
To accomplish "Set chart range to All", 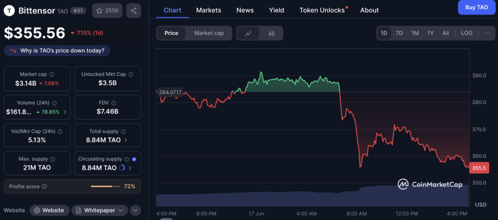I will [x=445, y=33].
